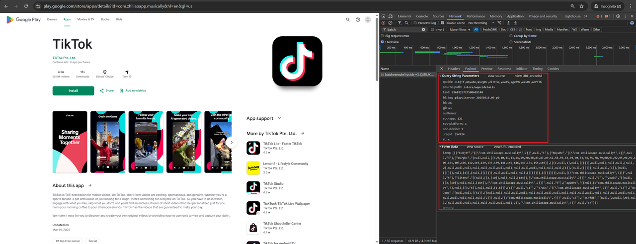Click DevTools inspect element picker icon
The image size is (636, 244).
[x=384, y=16]
